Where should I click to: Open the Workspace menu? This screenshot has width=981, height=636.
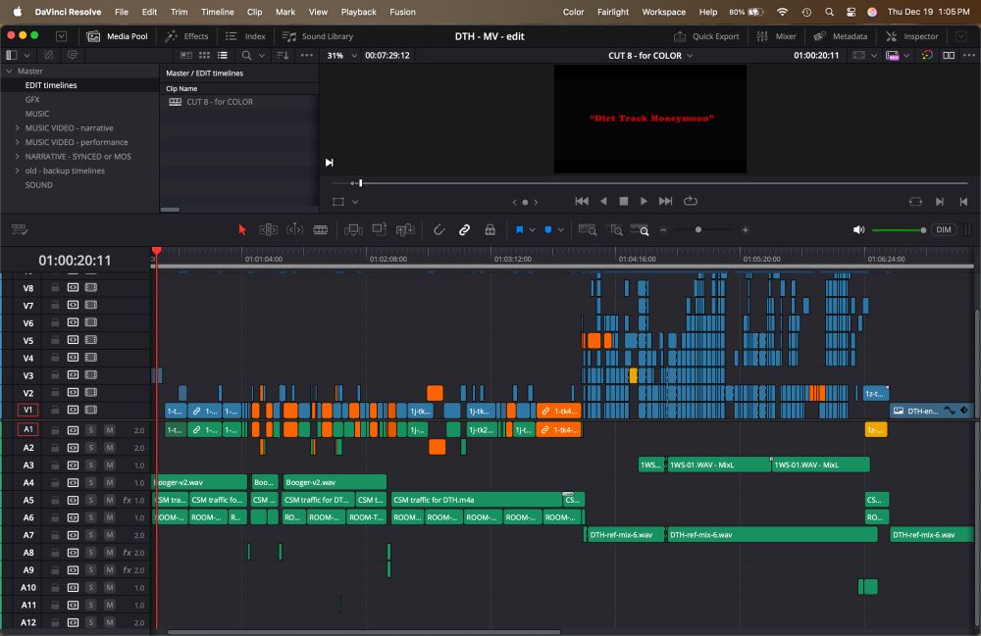(x=663, y=12)
